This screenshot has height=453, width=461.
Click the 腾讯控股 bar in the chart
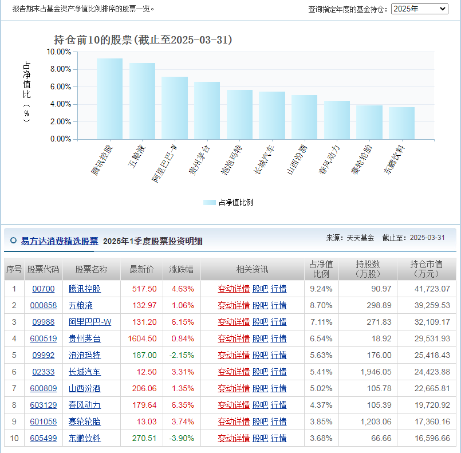(109, 99)
